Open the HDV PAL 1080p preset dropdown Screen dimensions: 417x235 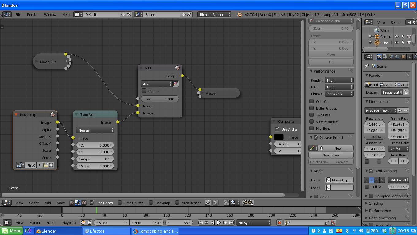click(381, 110)
